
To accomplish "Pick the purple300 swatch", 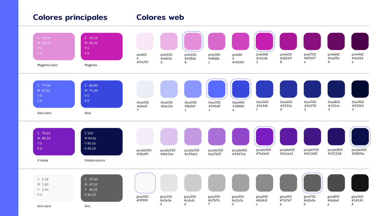I will point(216,136).
